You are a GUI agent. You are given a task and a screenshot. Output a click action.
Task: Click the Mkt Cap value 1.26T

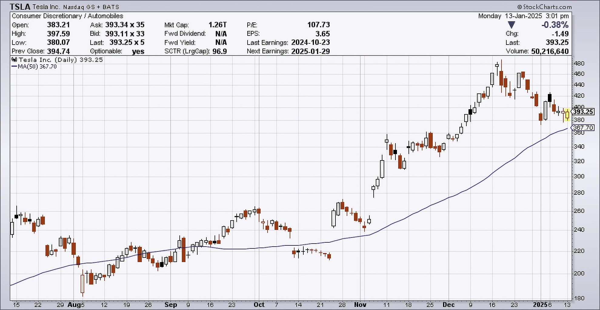(217, 25)
